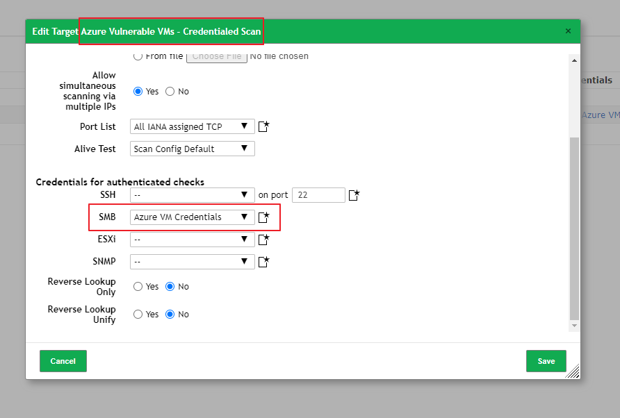Click the dialog scrollbar down arrow
620x418 pixels.
click(575, 326)
